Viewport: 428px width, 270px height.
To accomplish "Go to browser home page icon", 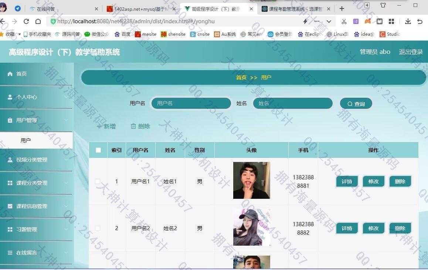I will click(x=38, y=21).
